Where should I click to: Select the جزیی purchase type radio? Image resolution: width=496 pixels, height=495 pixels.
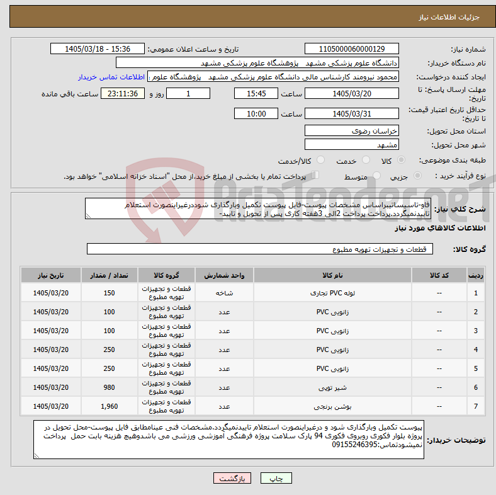(417, 175)
